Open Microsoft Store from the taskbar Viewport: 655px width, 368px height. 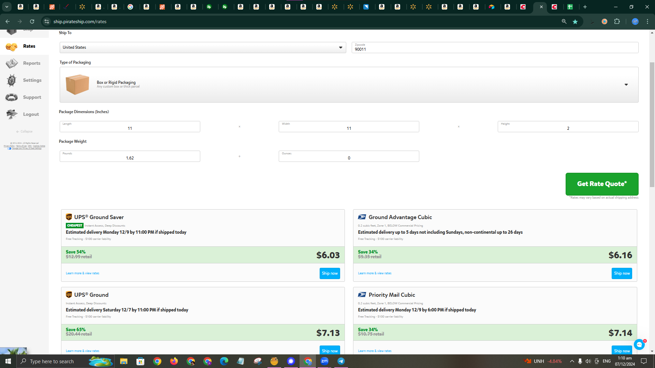point(140,361)
